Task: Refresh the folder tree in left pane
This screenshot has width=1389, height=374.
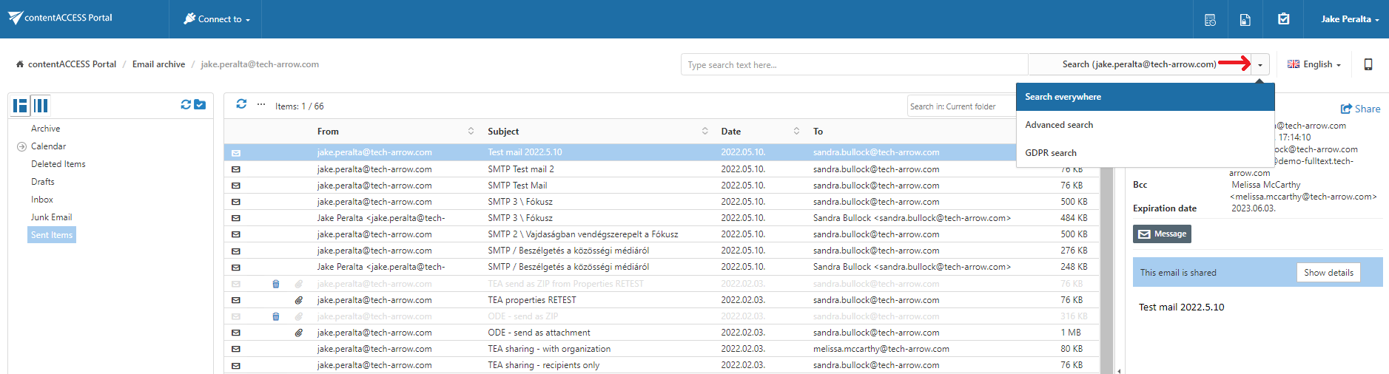Action: click(x=186, y=105)
